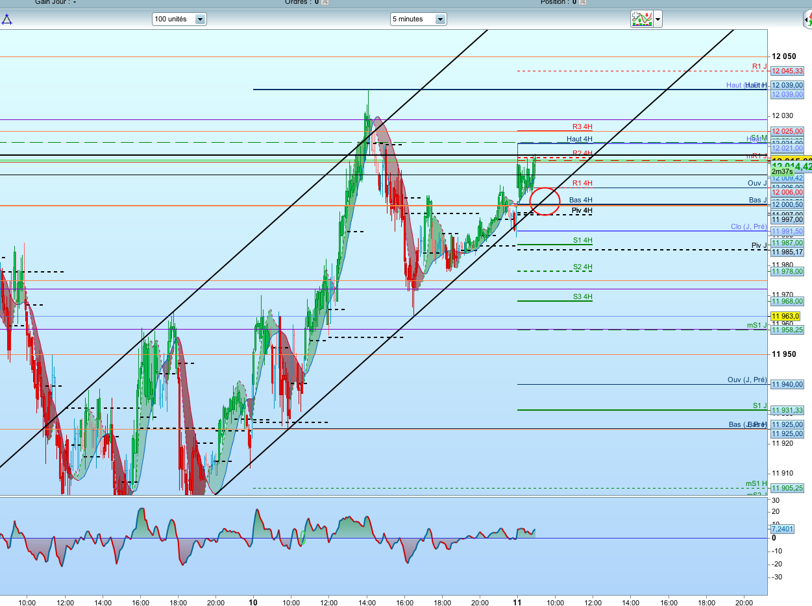Click the S2 4H support label
Screen dimensions: 812x606
pos(582,267)
